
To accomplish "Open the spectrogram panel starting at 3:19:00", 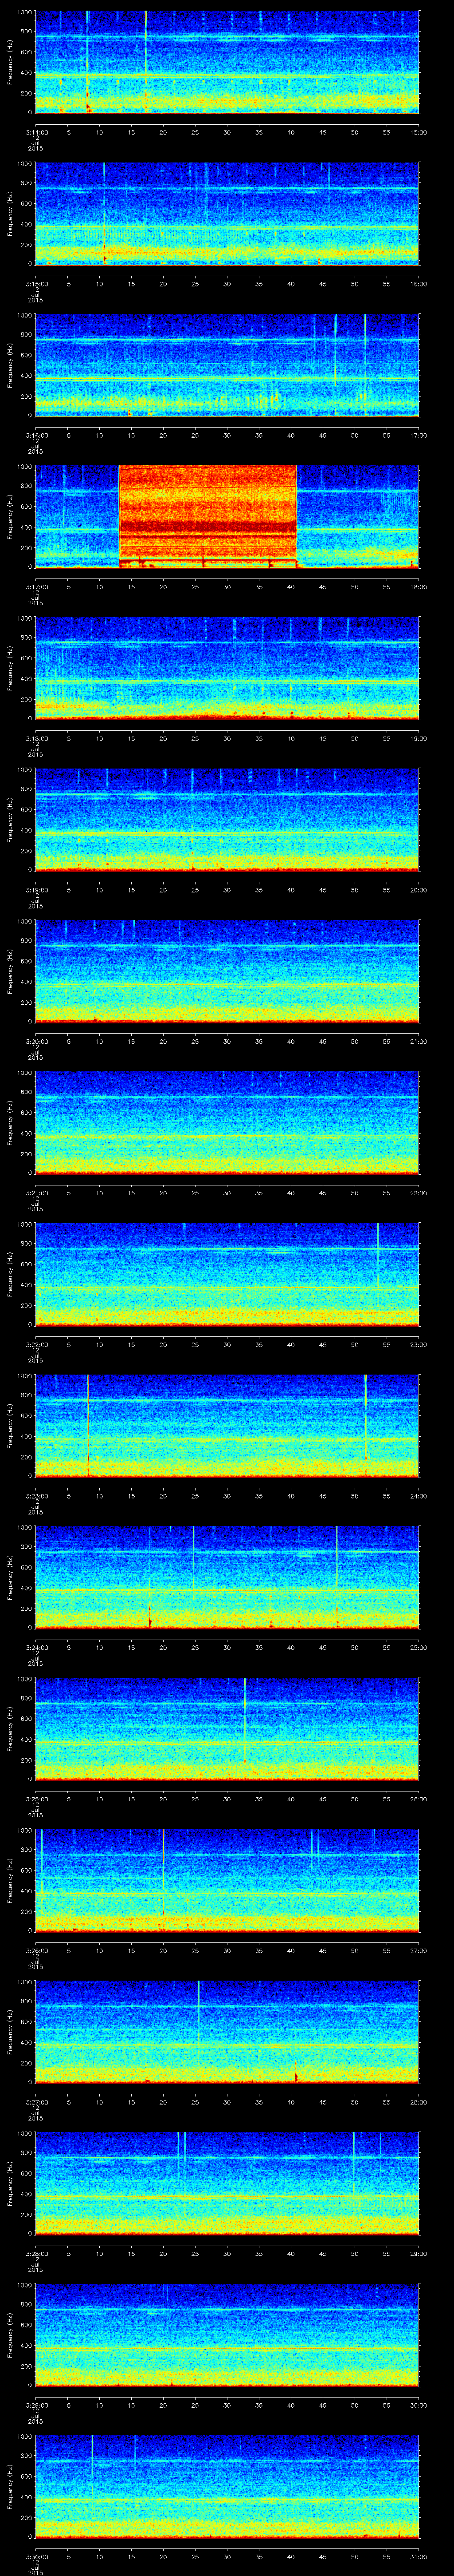I will tap(227, 819).
